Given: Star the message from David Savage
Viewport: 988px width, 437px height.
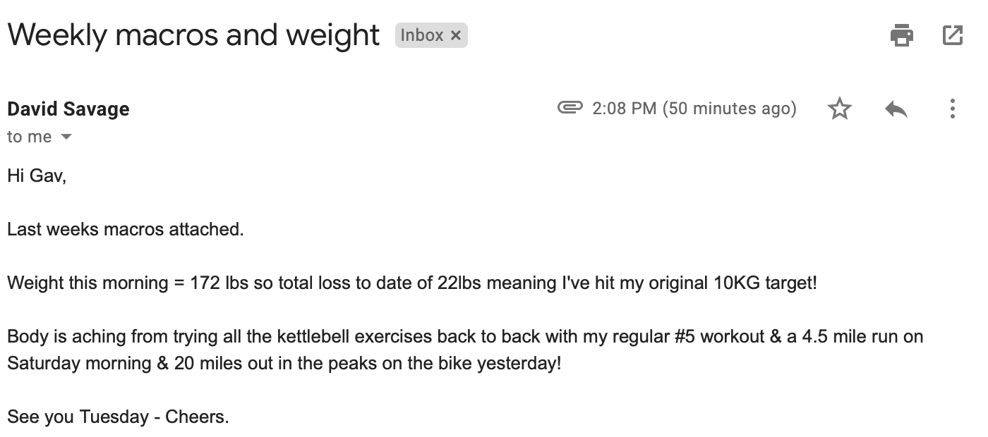Looking at the screenshot, I should click(840, 109).
